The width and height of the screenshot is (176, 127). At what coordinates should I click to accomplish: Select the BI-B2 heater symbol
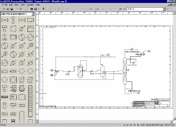tap(69, 71)
